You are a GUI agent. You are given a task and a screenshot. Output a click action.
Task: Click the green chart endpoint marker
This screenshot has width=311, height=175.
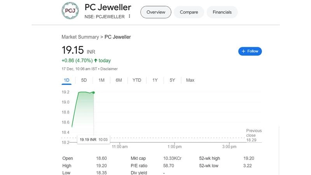pos(93,92)
